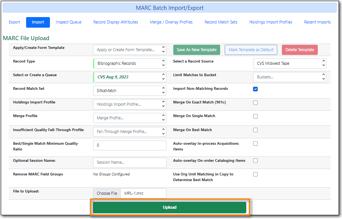This screenshot has width=342, height=219.
Task: Open the Inspect Queue tab
Action: point(68,22)
